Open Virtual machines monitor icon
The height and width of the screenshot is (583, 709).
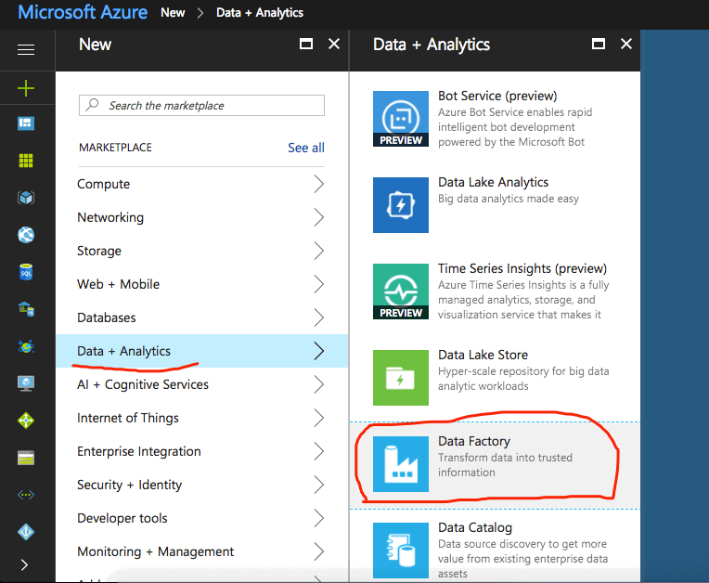point(26,383)
